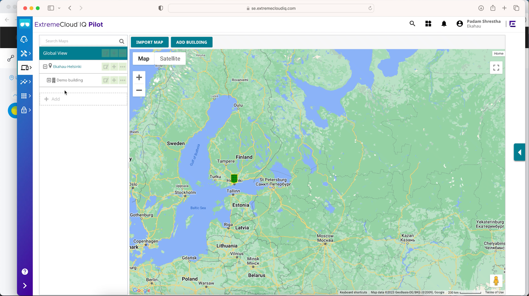The image size is (529, 296).
Task: Expand the left navigation sidebar
Action: point(25,285)
